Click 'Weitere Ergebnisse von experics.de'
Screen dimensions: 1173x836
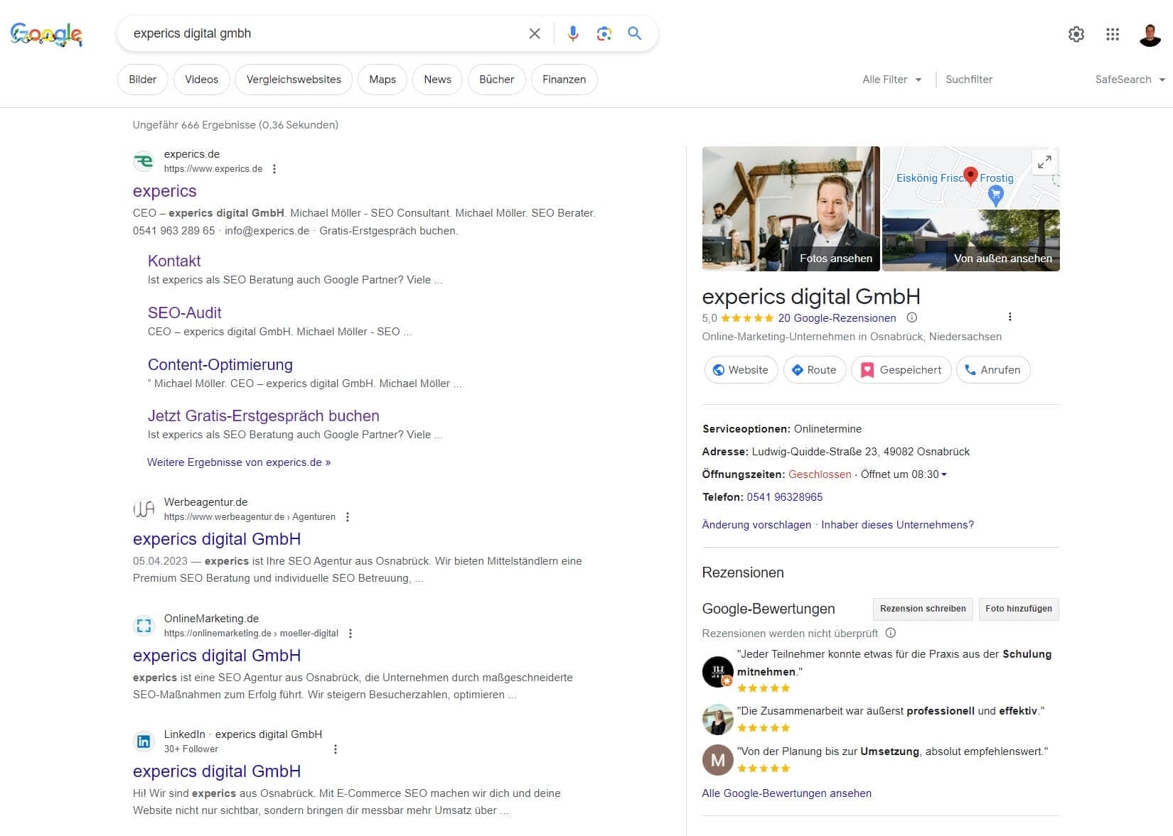(x=239, y=462)
